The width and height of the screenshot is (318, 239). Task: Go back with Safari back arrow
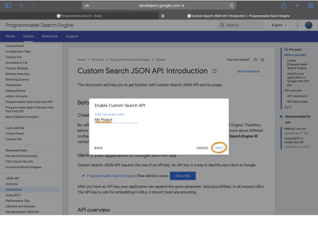[x=21, y=5]
